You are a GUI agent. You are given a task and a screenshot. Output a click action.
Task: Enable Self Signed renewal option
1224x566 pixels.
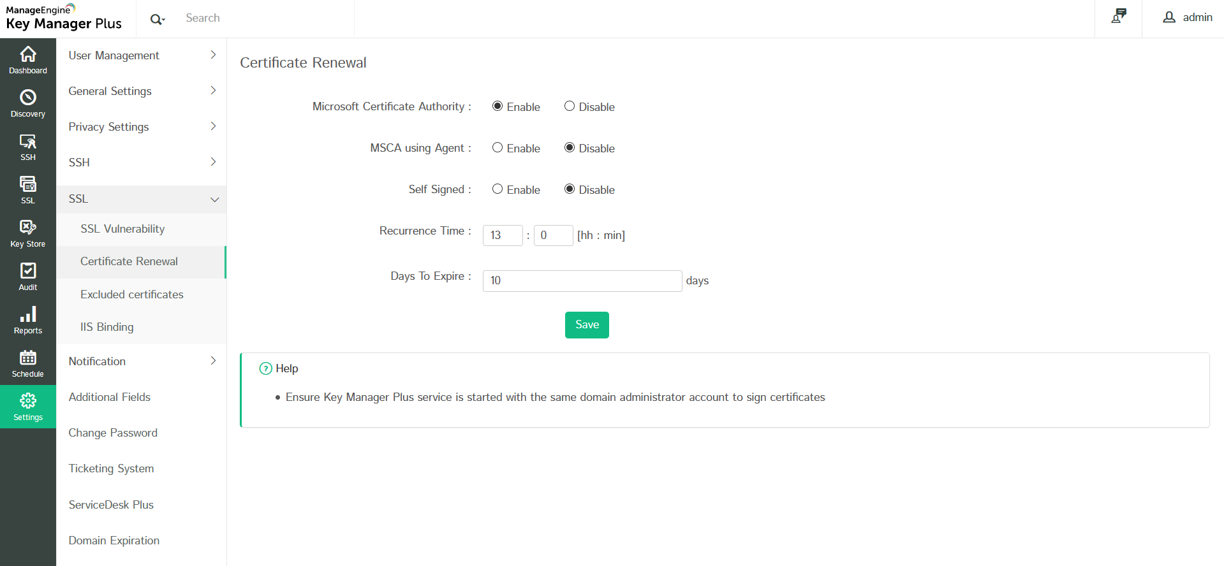tap(498, 189)
